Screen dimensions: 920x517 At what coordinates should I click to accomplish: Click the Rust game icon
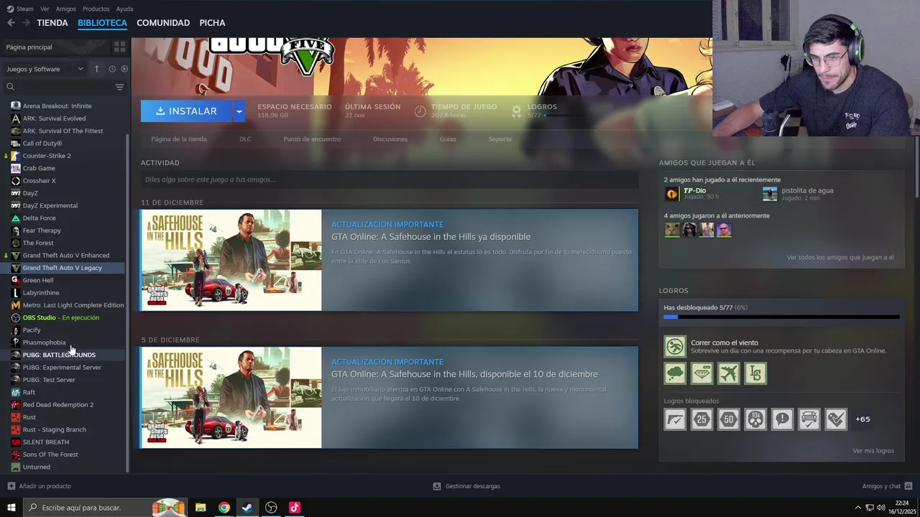coord(16,417)
